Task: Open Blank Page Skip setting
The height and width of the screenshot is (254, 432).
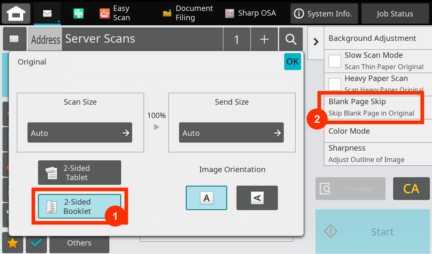Action: click(x=371, y=108)
